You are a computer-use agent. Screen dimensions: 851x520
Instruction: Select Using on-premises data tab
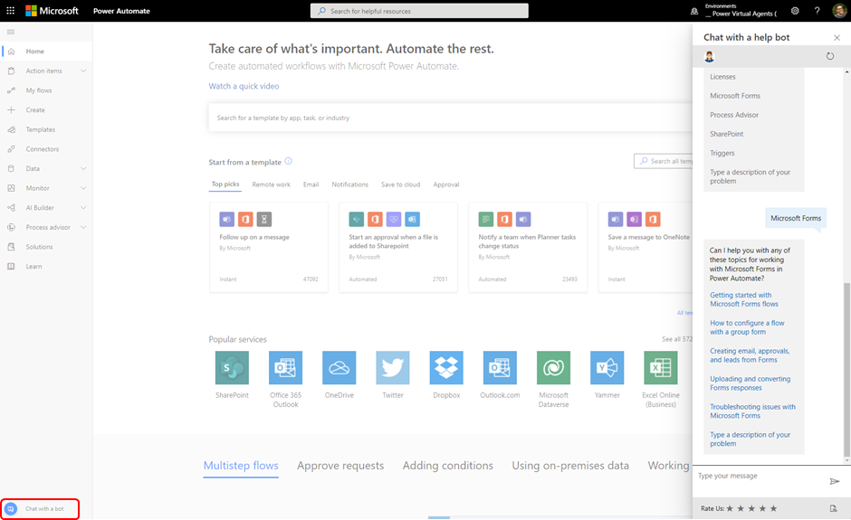click(x=570, y=466)
